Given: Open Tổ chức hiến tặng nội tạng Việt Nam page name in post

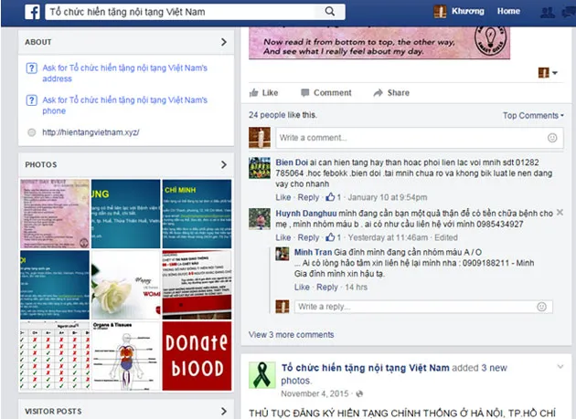Looking at the screenshot, I should 365,368.
